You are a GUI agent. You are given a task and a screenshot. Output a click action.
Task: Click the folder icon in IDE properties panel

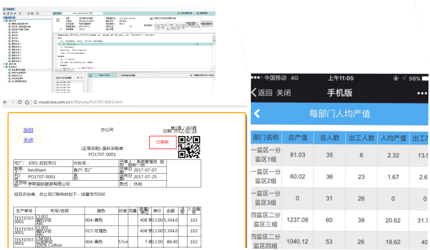click(x=58, y=20)
